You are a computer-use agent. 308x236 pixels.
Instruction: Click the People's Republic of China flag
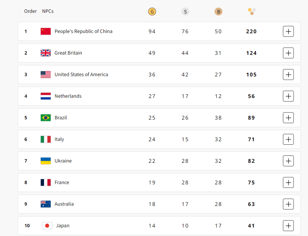pos(46,31)
